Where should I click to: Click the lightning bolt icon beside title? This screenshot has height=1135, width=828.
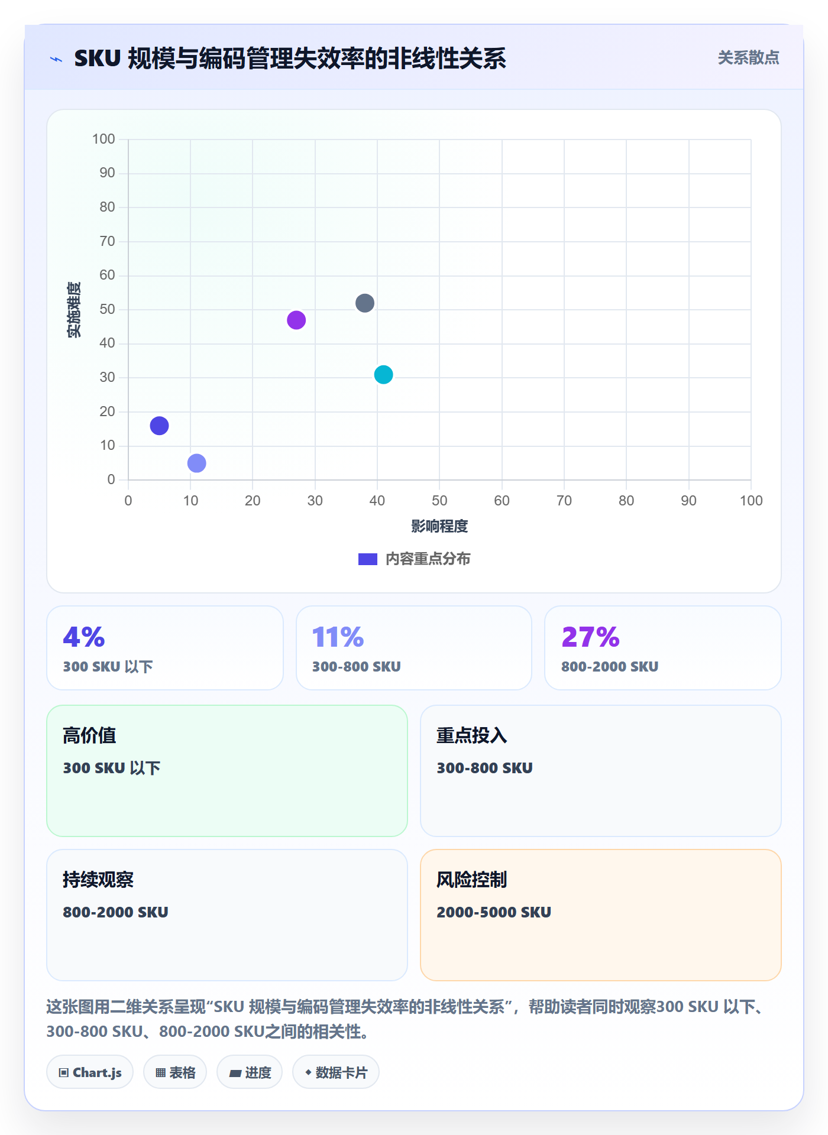tap(56, 59)
